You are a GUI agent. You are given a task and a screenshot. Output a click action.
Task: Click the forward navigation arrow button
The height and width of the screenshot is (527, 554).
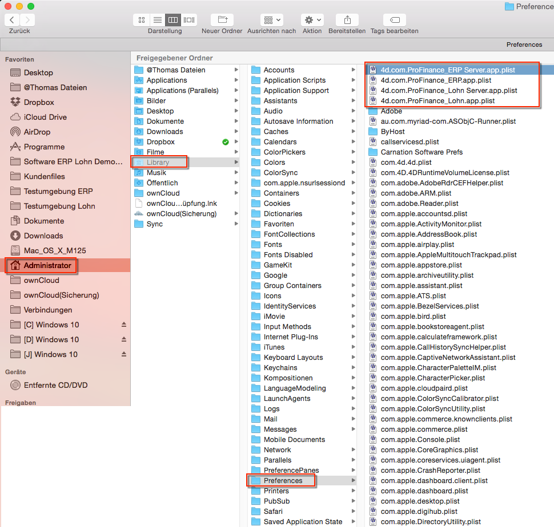[x=27, y=20]
